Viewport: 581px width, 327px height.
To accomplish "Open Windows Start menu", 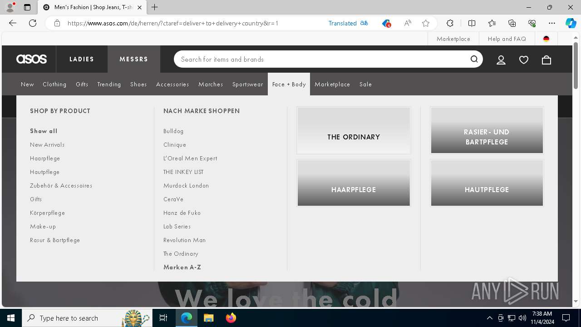I will click(x=11, y=318).
